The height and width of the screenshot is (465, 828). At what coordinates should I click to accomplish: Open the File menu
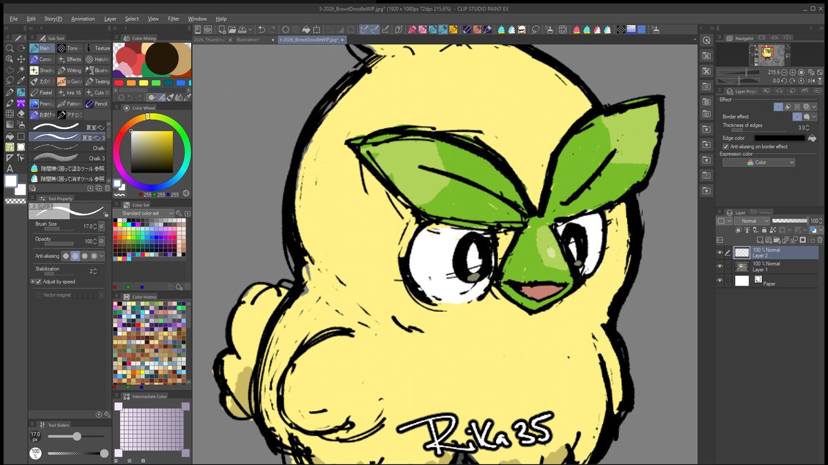(14, 19)
